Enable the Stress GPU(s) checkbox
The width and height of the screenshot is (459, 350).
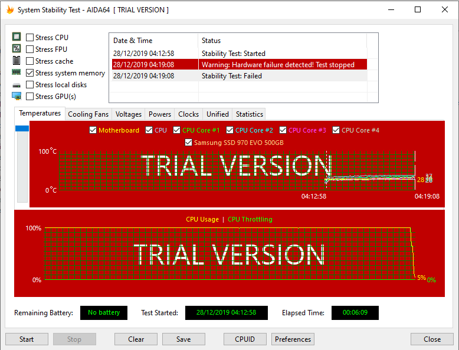pos(29,96)
